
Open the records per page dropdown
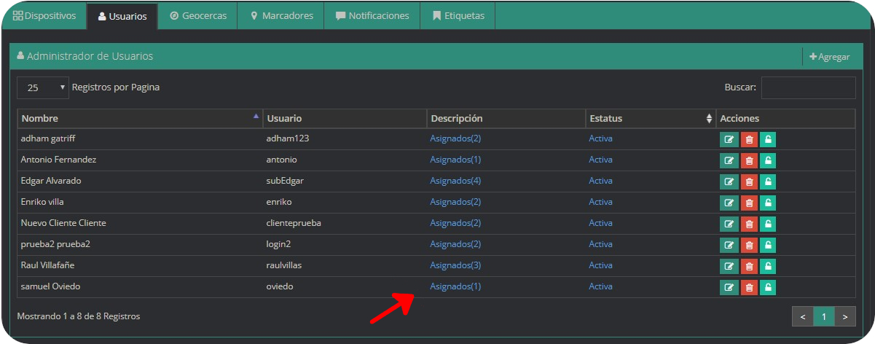coord(43,87)
